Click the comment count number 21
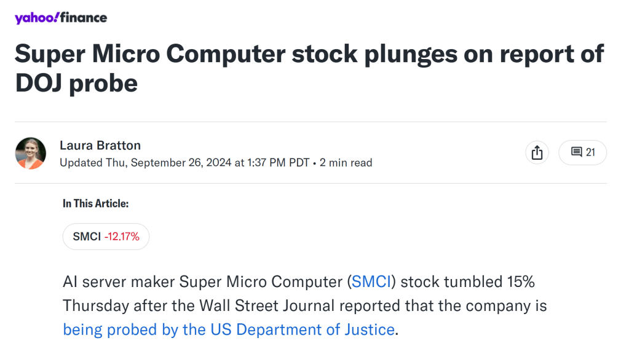The width and height of the screenshot is (629, 346). tap(590, 152)
